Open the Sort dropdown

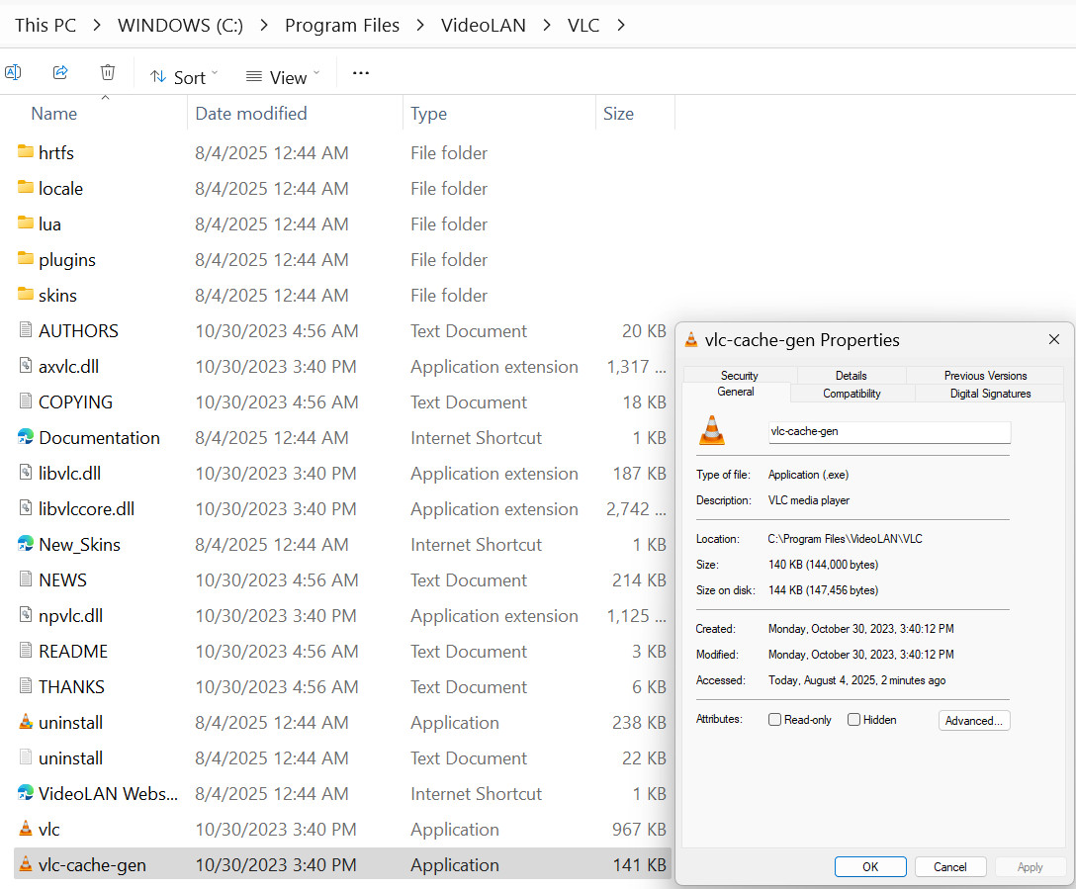[183, 77]
